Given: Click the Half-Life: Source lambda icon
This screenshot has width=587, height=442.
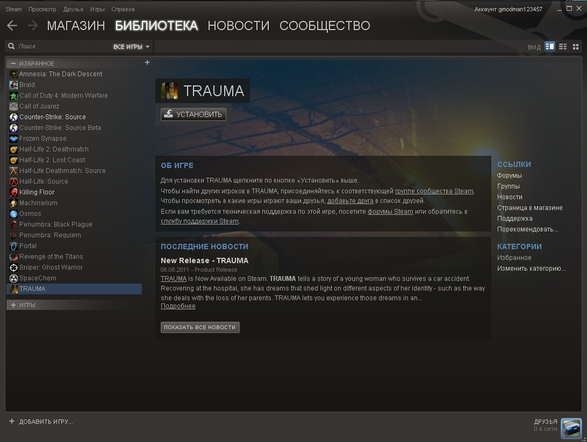Looking at the screenshot, I should 13,182.
